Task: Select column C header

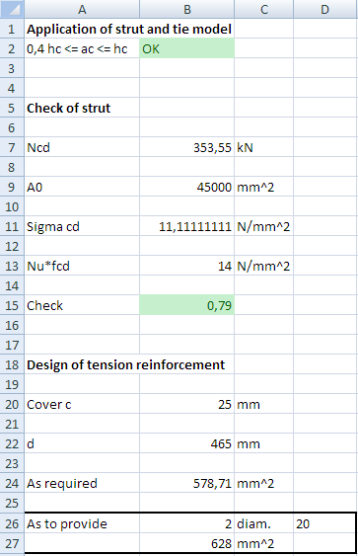Action: click(263, 9)
